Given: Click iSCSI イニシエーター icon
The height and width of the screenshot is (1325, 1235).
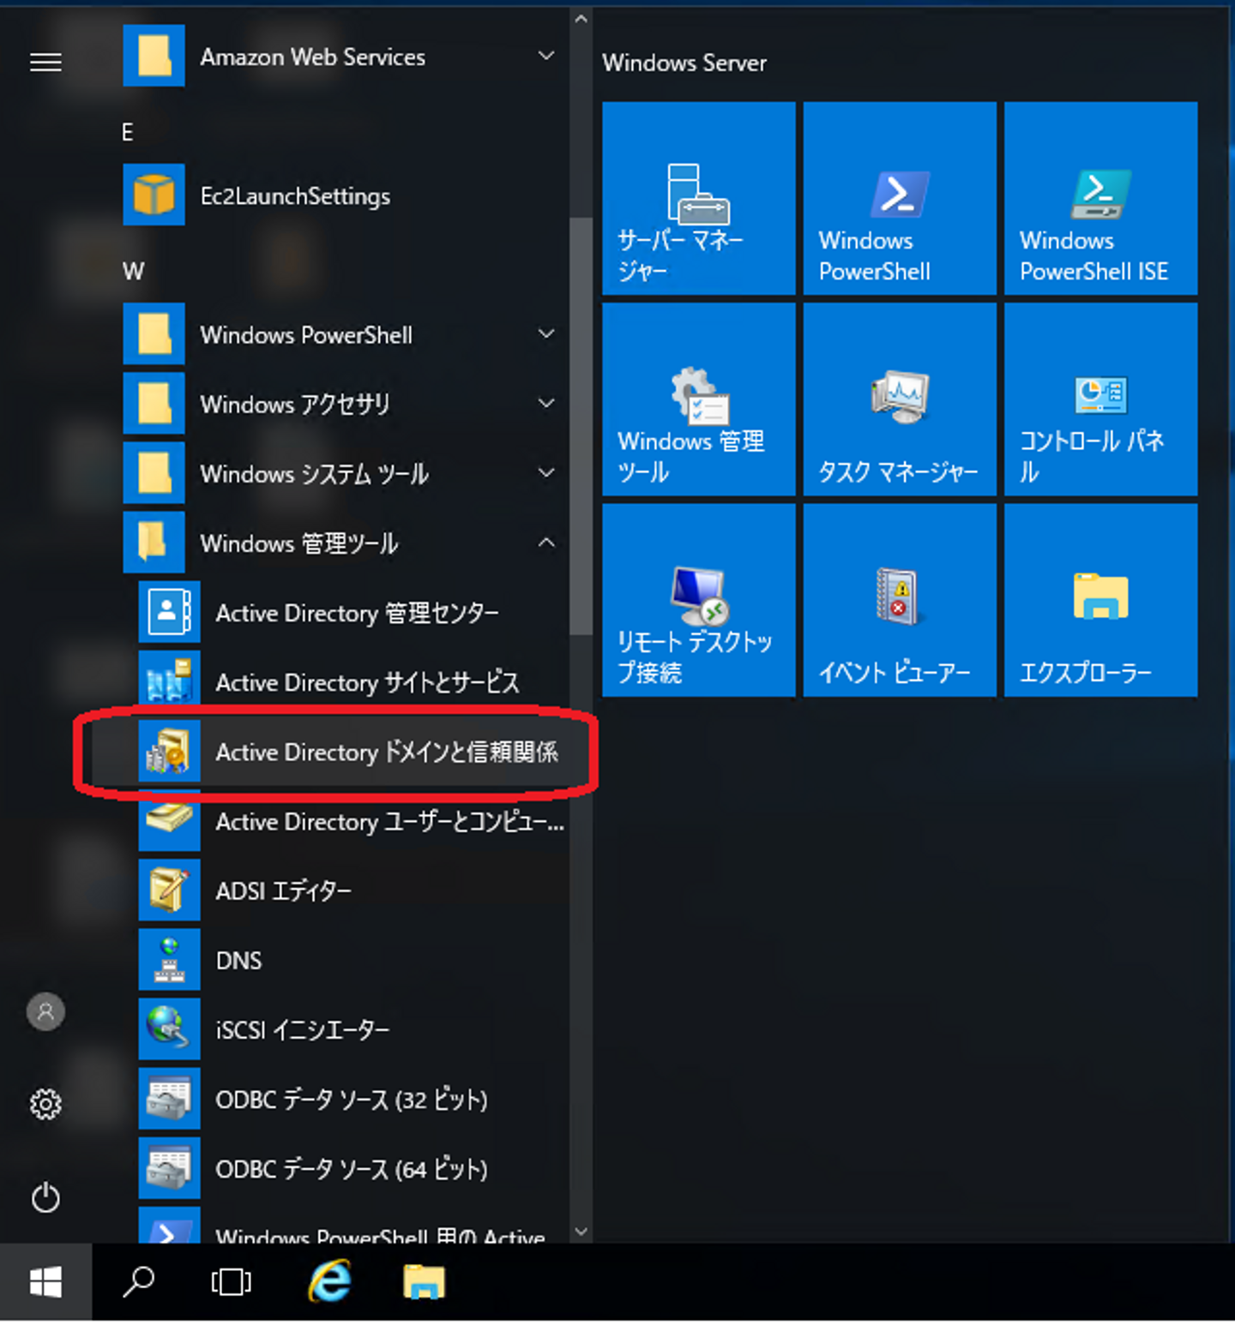Looking at the screenshot, I should tap(170, 1029).
